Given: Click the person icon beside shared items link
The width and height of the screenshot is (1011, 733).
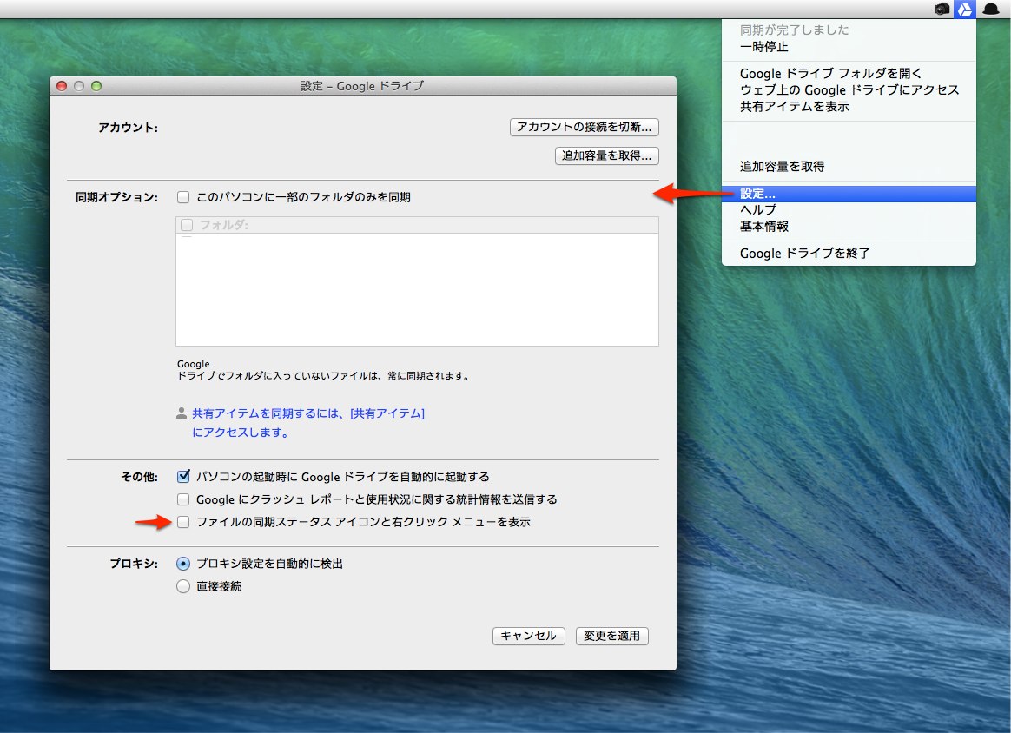Looking at the screenshot, I should coord(182,413).
